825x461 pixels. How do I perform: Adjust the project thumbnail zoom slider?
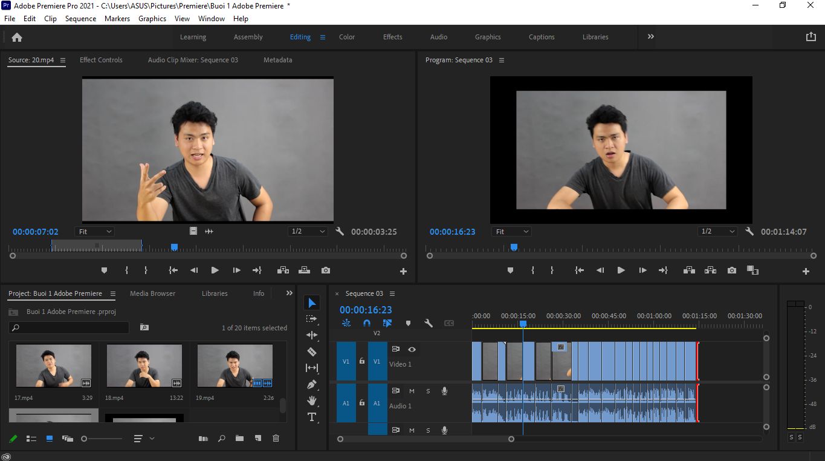102,439
